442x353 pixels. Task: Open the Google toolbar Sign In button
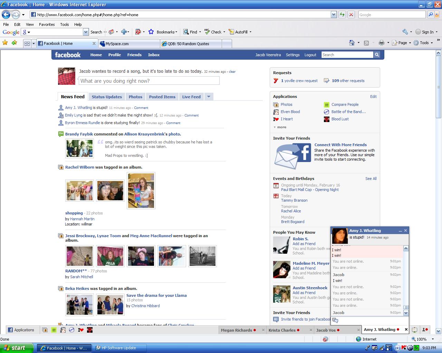pos(426,32)
